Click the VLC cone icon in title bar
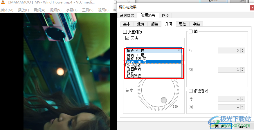The width and height of the screenshot is (254, 130). point(2,2)
